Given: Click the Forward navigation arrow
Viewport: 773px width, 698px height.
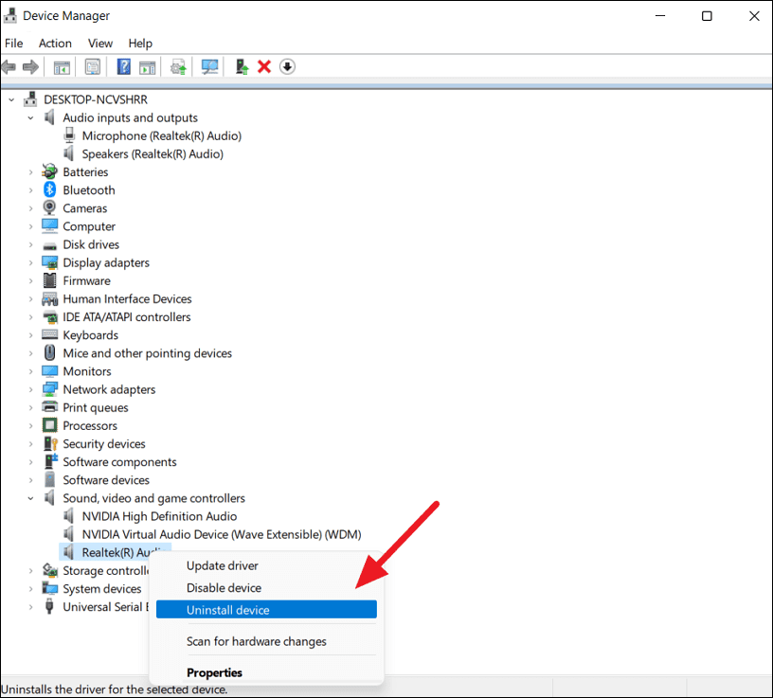Looking at the screenshot, I should 31,66.
